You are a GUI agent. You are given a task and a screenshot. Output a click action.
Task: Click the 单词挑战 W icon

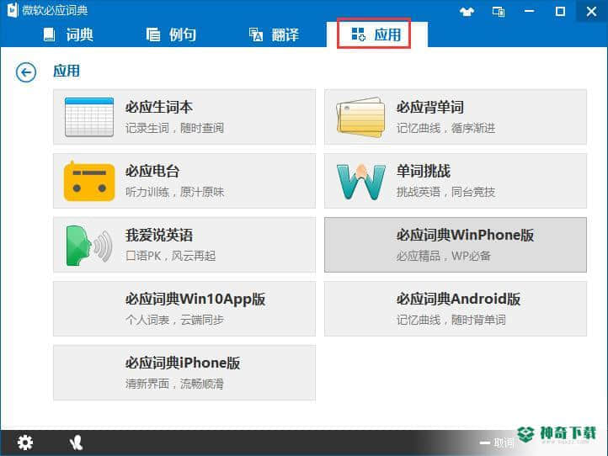click(x=361, y=182)
